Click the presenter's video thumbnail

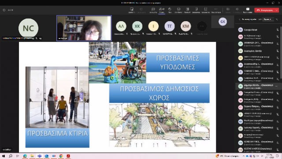click(x=84, y=28)
